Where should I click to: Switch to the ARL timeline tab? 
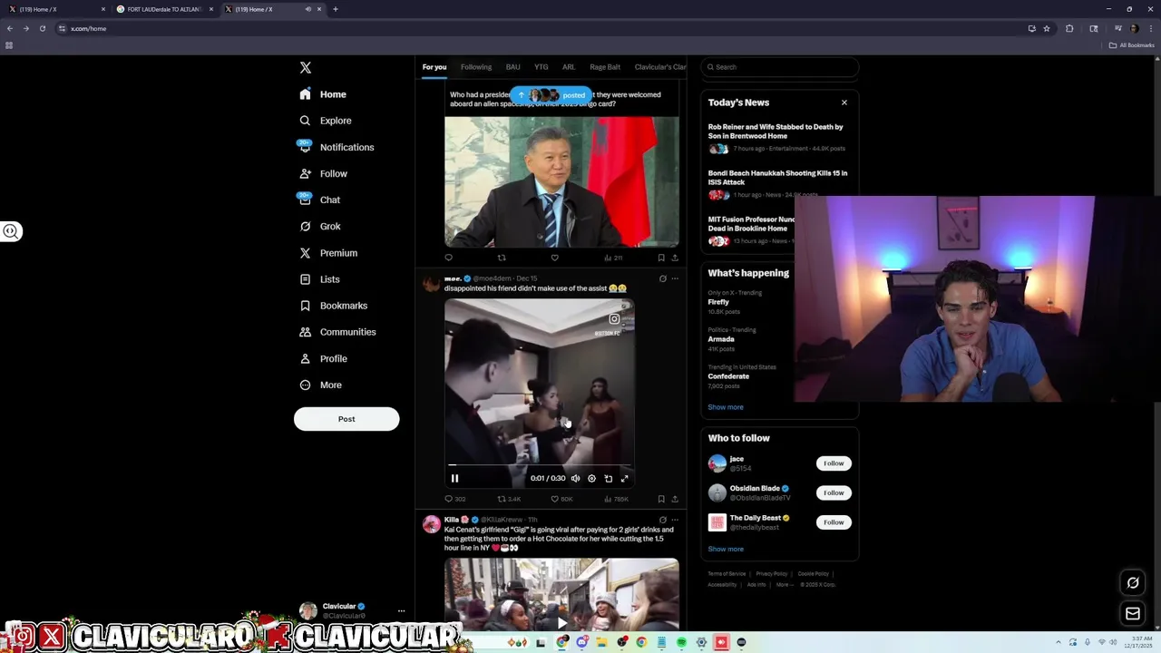(x=569, y=67)
